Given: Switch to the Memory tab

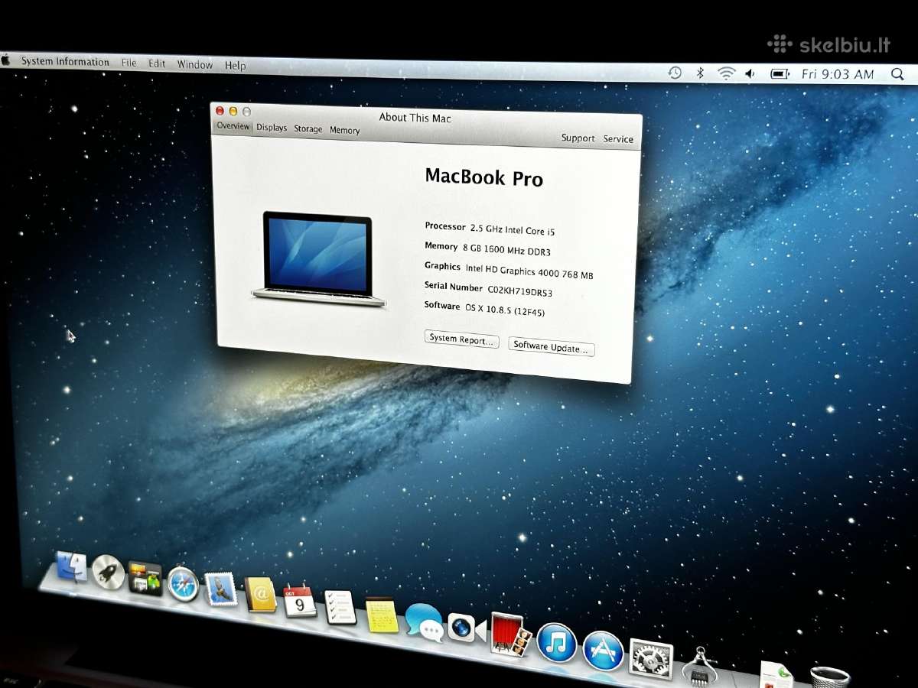Looking at the screenshot, I should coord(345,131).
